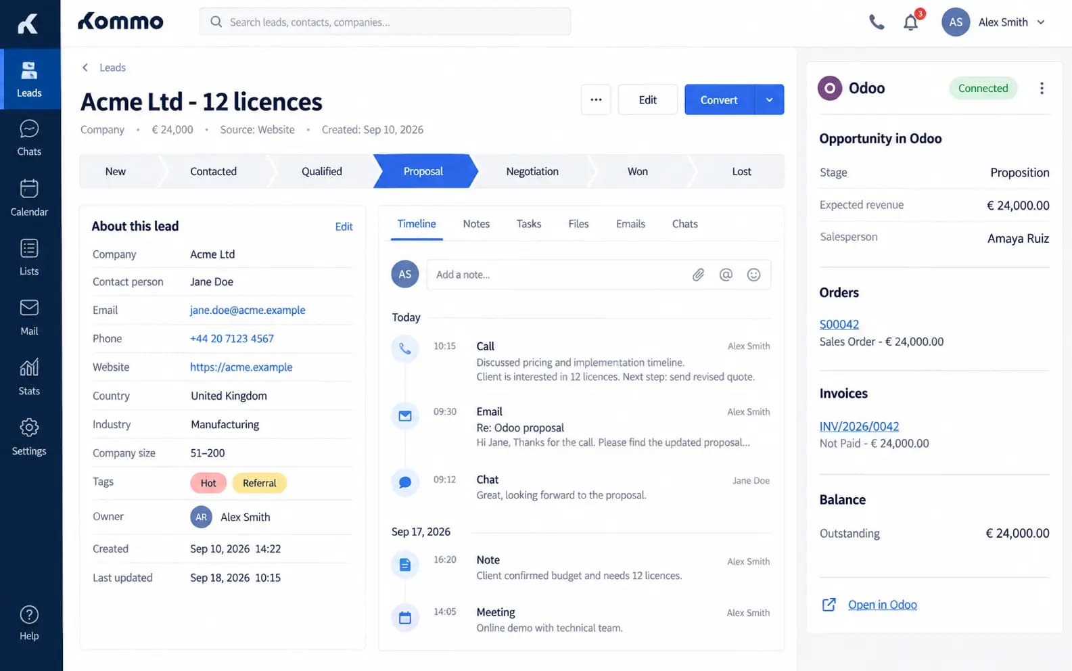The width and height of the screenshot is (1072, 671).
Task: Open Mail from the sidebar
Action: (30, 317)
